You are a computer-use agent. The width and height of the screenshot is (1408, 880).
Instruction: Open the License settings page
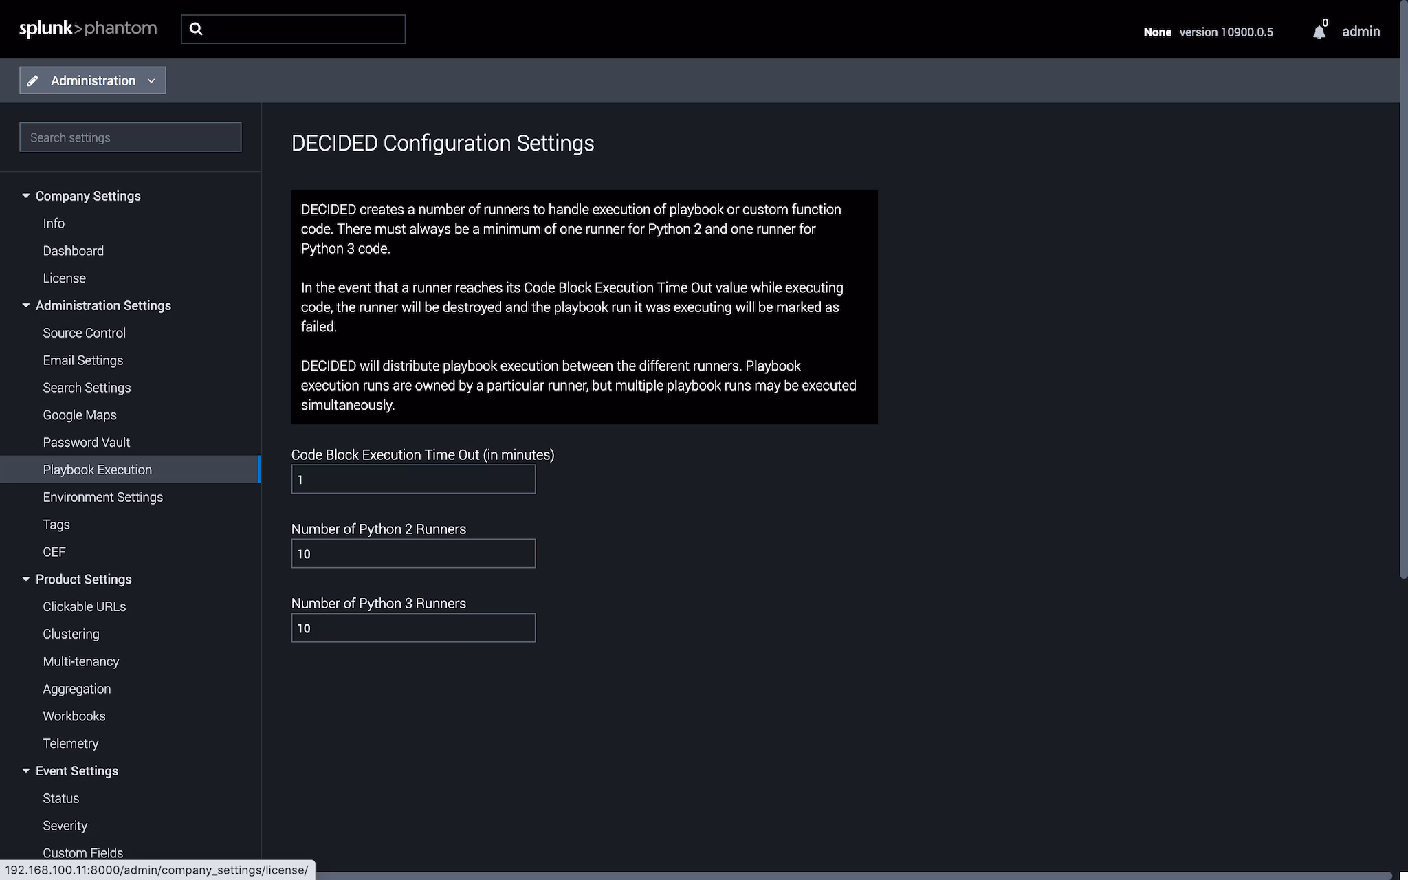pyautogui.click(x=64, y=278)
